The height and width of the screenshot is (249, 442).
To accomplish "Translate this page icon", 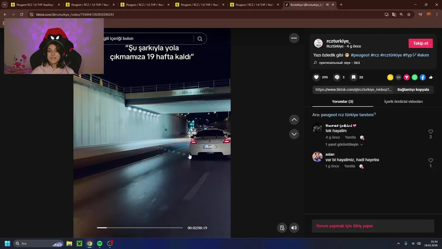I will 394,15.
